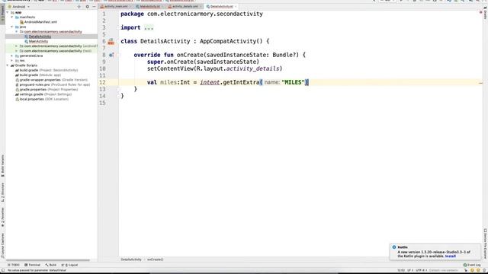488x274 pixels.
Task: Place cursor on the intent keyword in line 12
Action: tap(210, 82)
